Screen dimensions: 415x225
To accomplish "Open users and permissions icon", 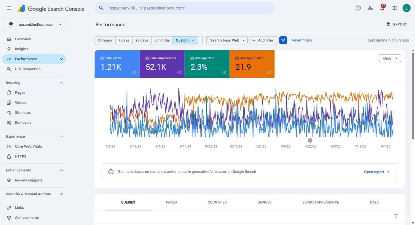I will (370, 8).
